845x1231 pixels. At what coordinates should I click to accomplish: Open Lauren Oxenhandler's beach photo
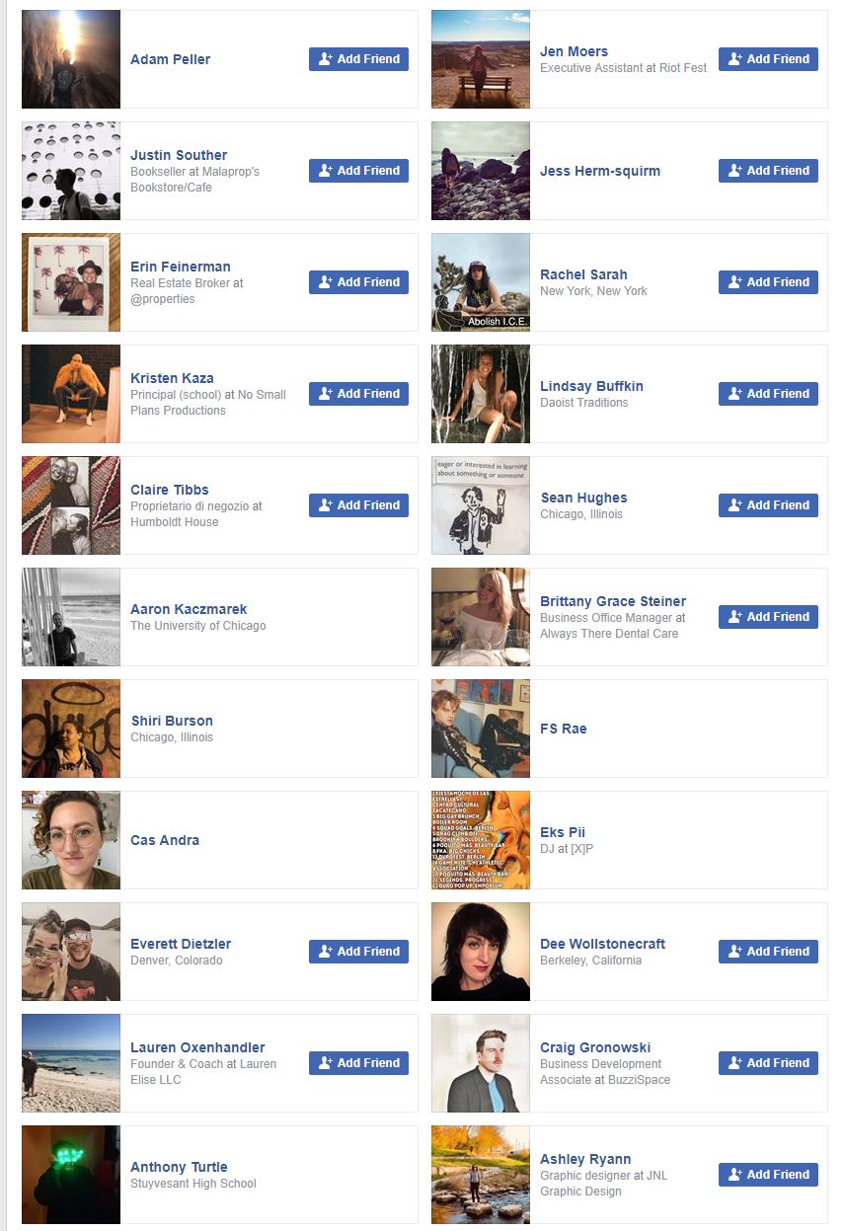71,1063
